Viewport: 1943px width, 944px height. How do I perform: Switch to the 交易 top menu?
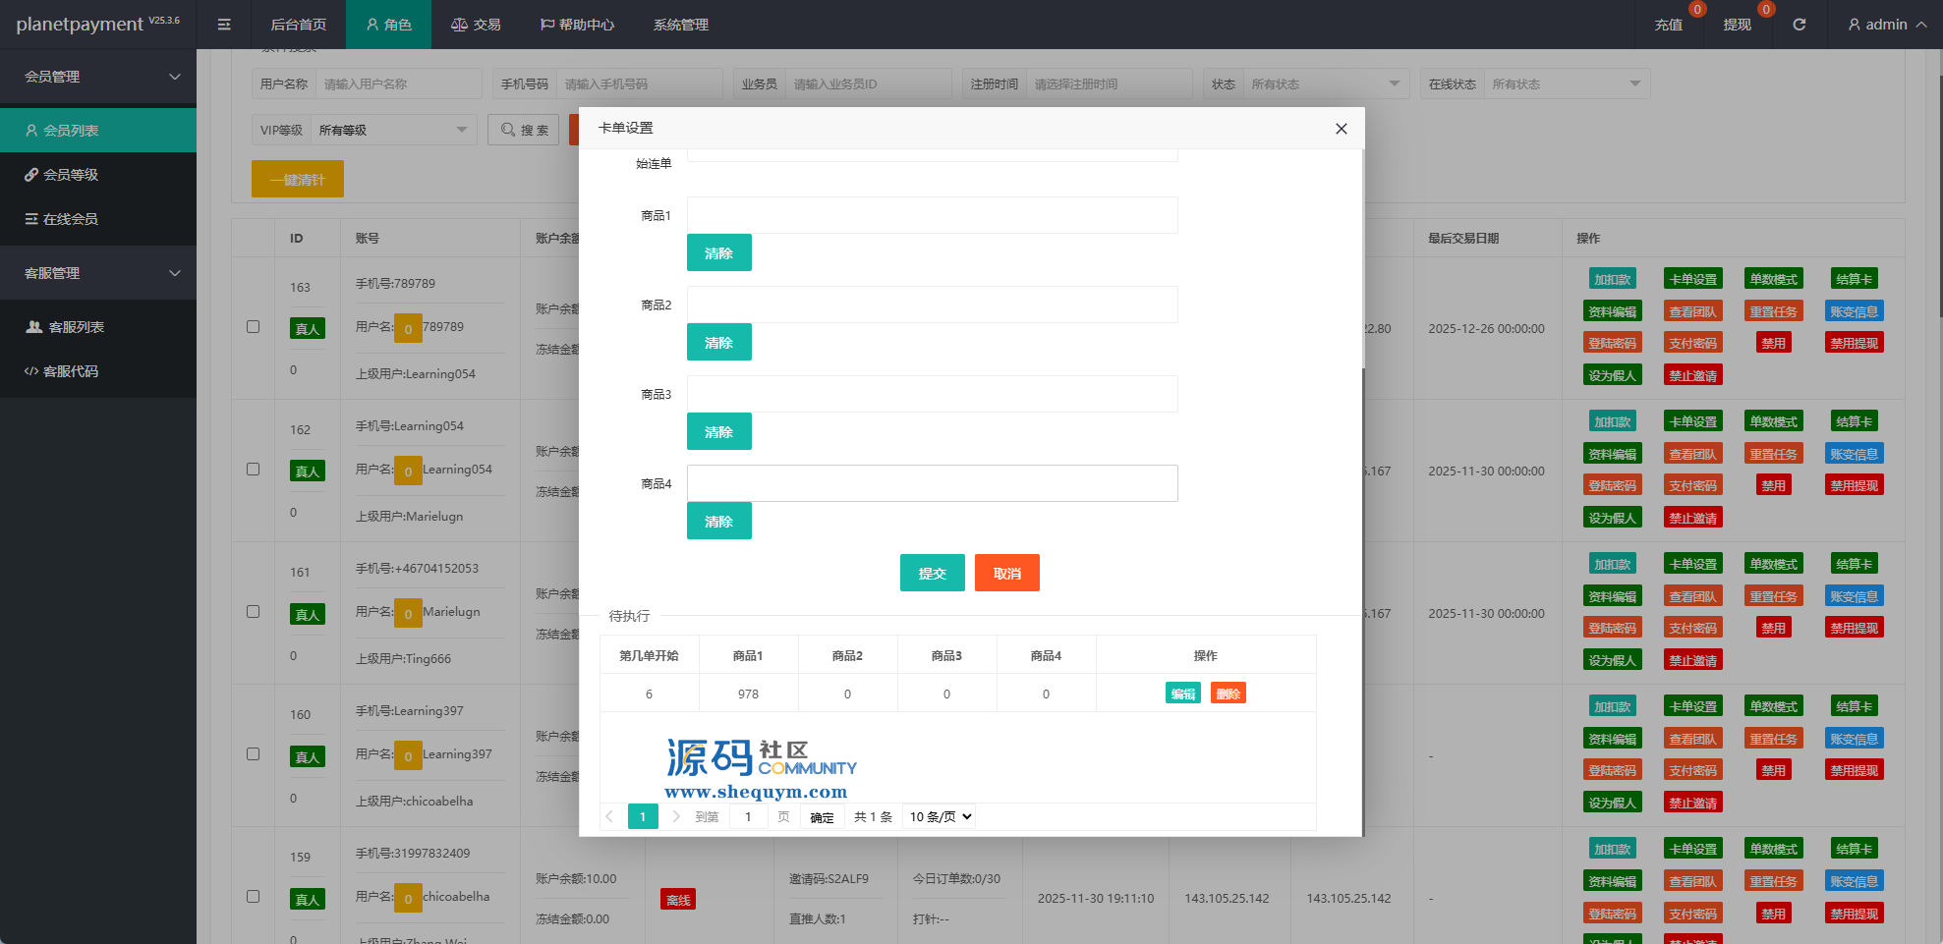click(x=476, y=25)
